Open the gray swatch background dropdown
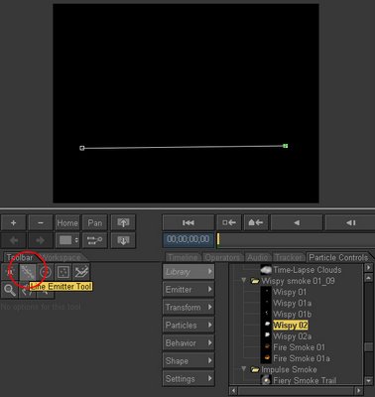375x397 pixels. pos(67,240)
